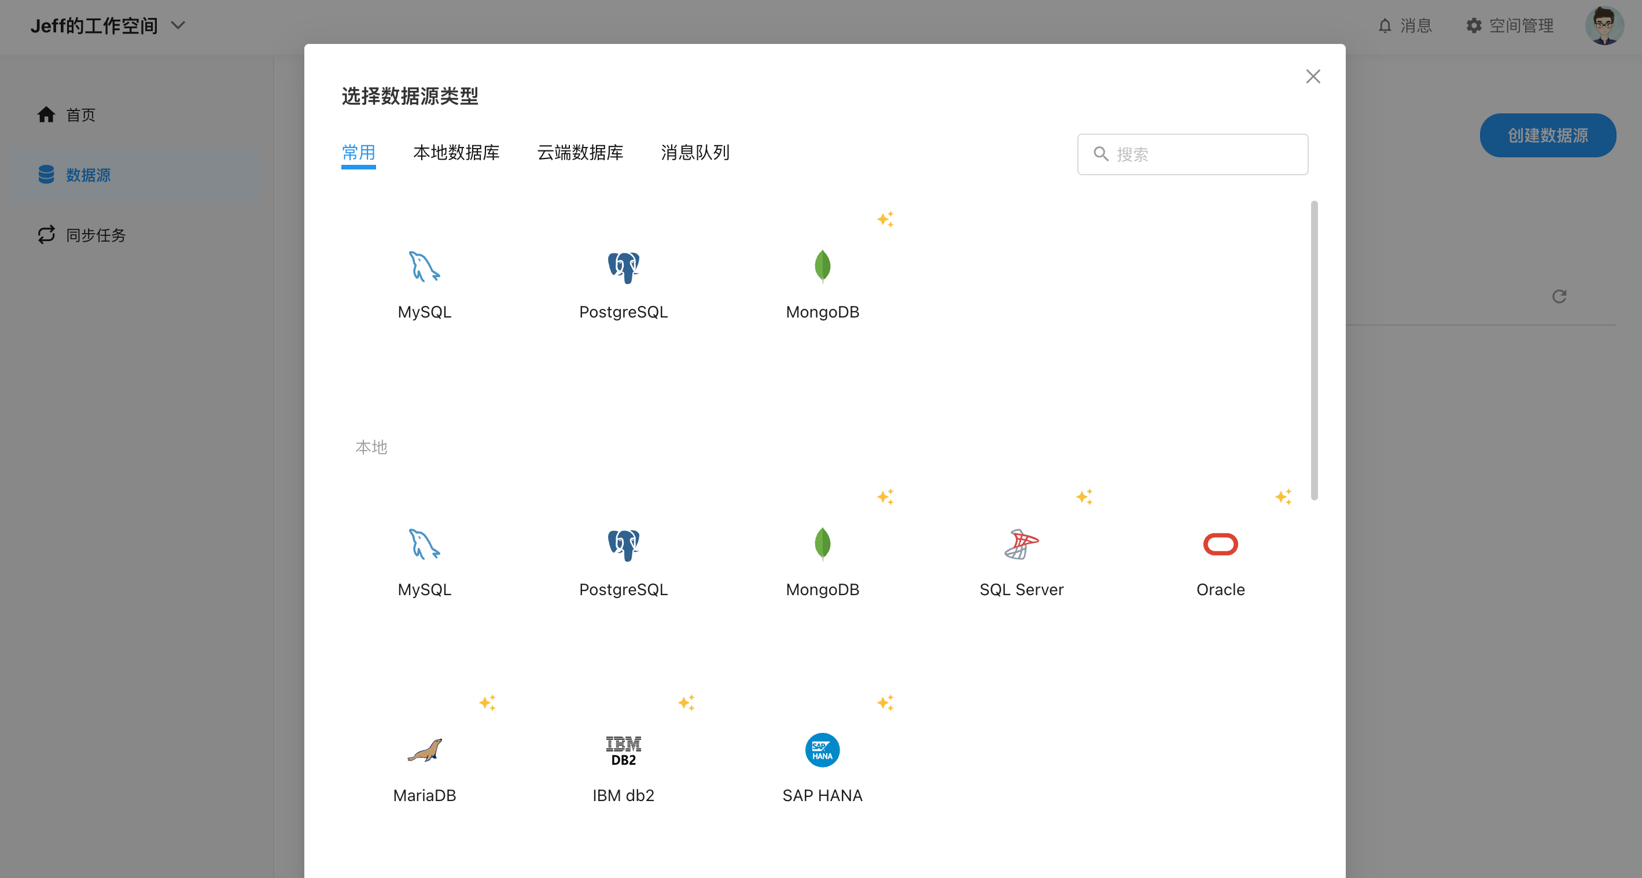Select the top MySQL dolphin icon
1642x878 pixels.
pos(425,267)
